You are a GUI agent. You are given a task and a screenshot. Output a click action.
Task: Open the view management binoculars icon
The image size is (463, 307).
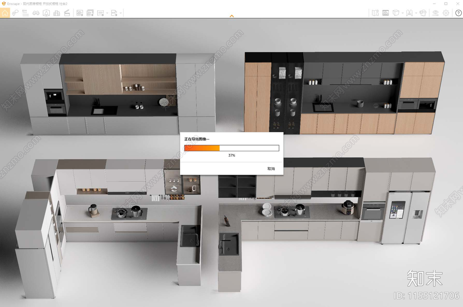(x=36, y=13)
